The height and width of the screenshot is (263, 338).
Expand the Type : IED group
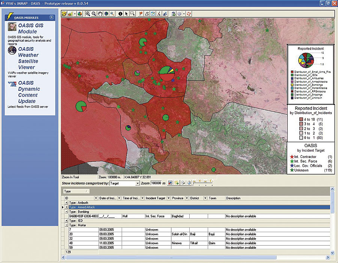(x=66, y=220)
